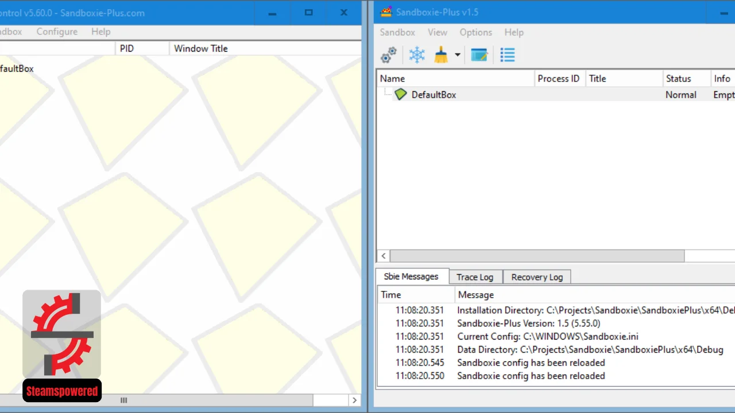Click the PID column header in Sandboxie Control
Image resolution: width=735 pixels, height=413 pixels.
(142, 48)
